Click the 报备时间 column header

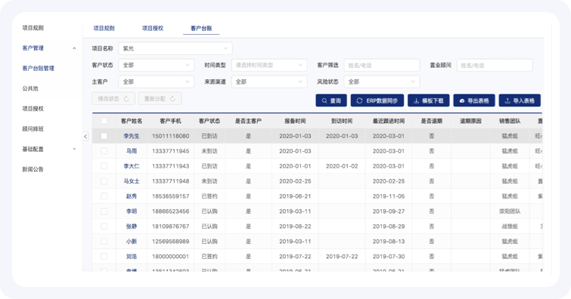[295, 121]
